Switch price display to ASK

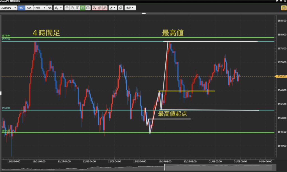(x=29, y=8)
